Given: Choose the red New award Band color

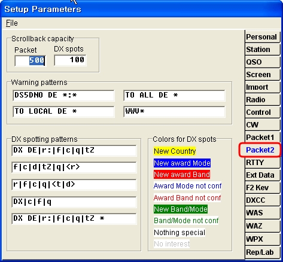Looking at the screenshot, I should coord(182,175).
